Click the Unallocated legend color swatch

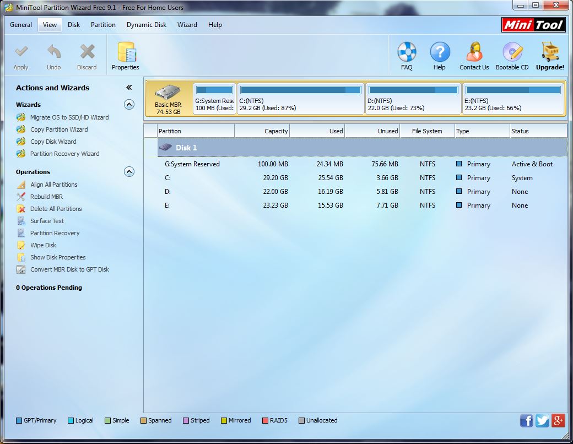pyautogui.click(x=301, y=421)
